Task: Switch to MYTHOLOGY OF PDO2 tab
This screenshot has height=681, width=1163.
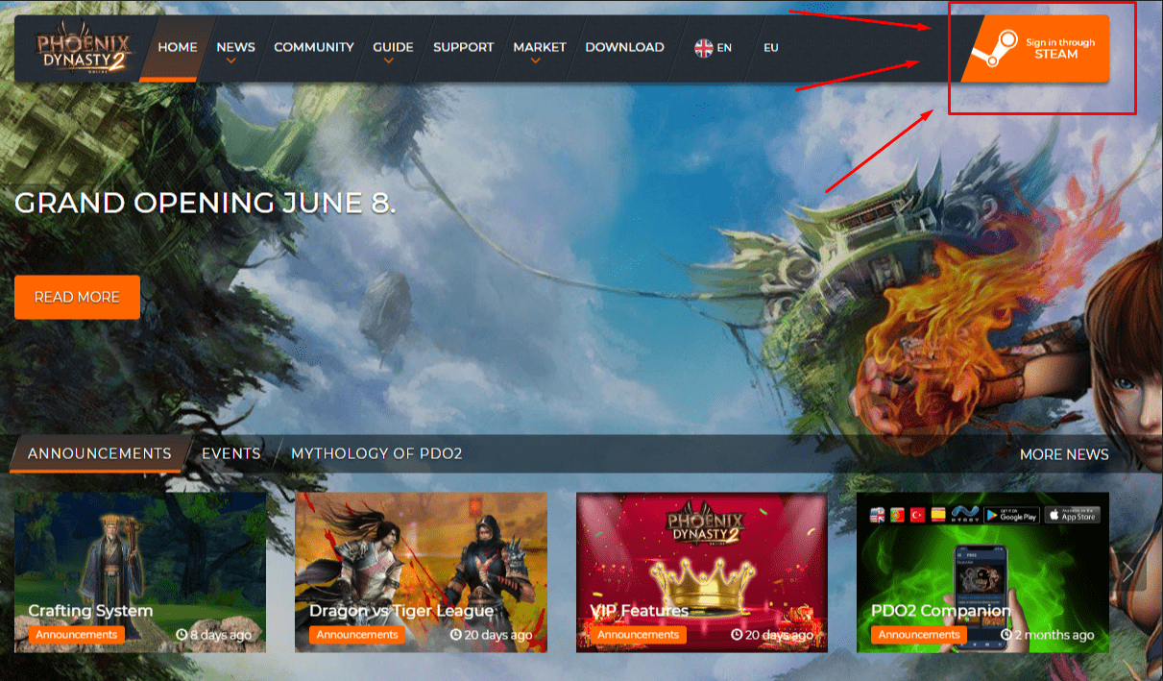Action: (376, 453)
